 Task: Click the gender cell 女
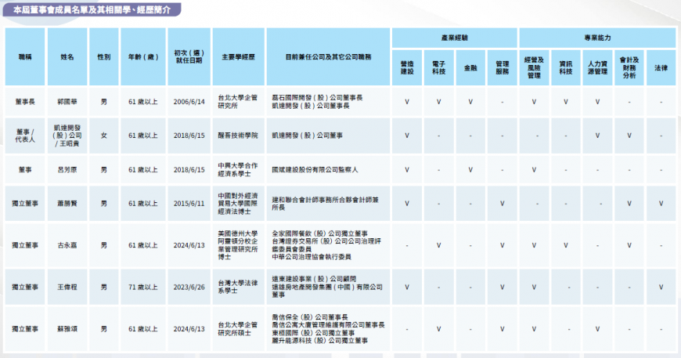pos(104,136)
